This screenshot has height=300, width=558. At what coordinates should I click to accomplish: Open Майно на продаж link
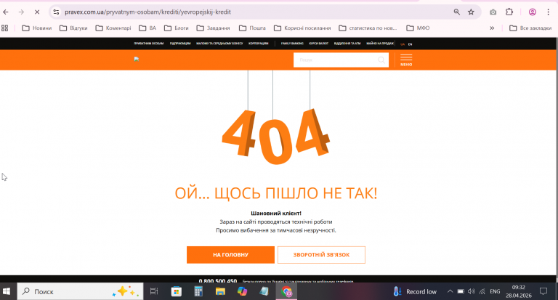[380, 44]
